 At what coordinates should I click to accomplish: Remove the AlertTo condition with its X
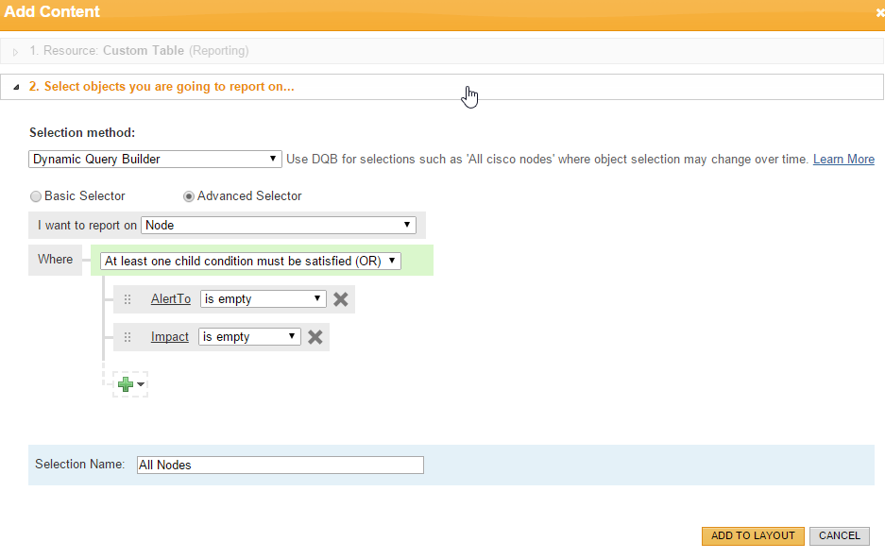[340, 299]
